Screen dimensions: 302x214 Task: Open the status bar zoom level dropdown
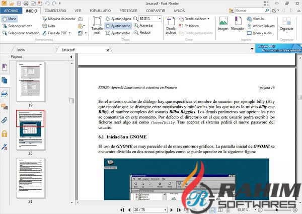[x=255, y=210]
